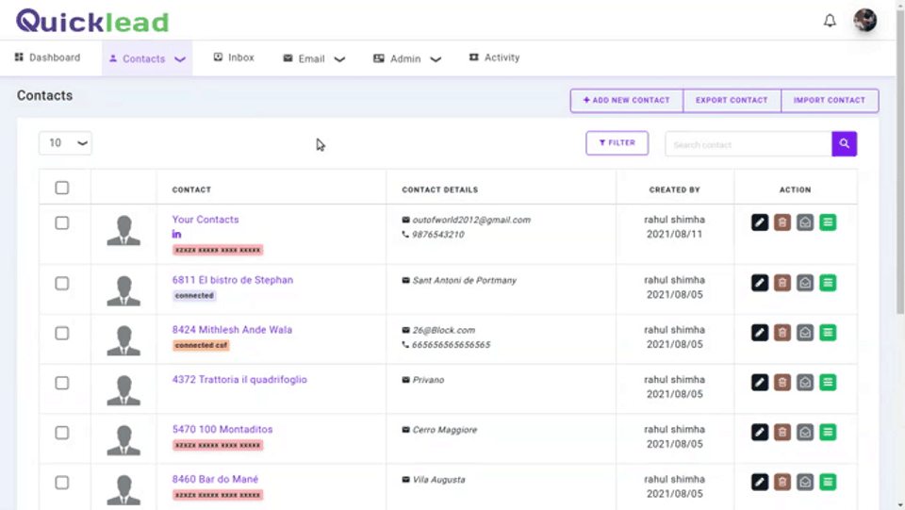Open the 4372 Trattoria il quadrifoglio link
Screen dimensions: 905x510
(239, 380)
